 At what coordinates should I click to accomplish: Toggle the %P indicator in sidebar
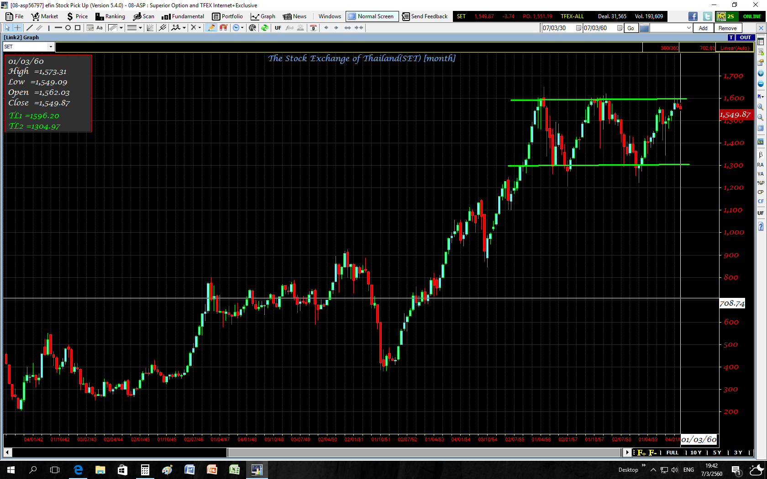[x=761, y=183]
